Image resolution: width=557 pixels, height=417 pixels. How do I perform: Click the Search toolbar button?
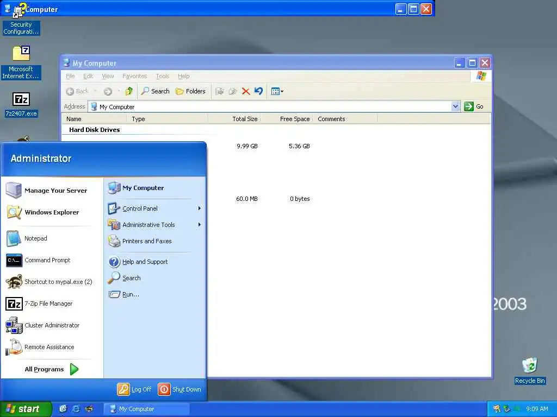coord(155,91)
